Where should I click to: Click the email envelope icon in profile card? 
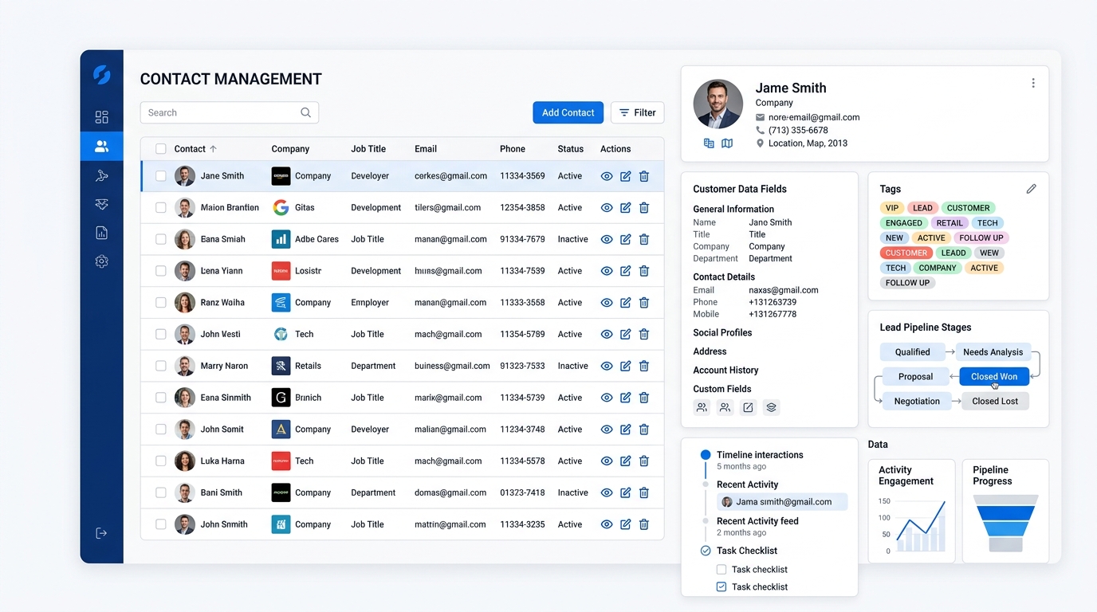pyautogui.click(x=761, y=117)
